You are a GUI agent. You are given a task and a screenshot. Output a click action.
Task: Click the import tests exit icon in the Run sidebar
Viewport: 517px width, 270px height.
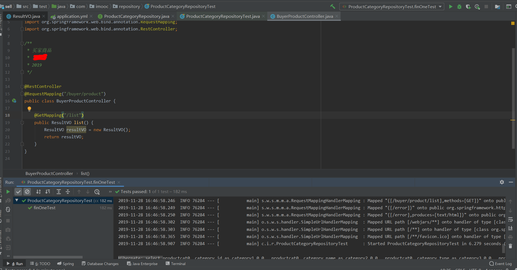point(8,248)
